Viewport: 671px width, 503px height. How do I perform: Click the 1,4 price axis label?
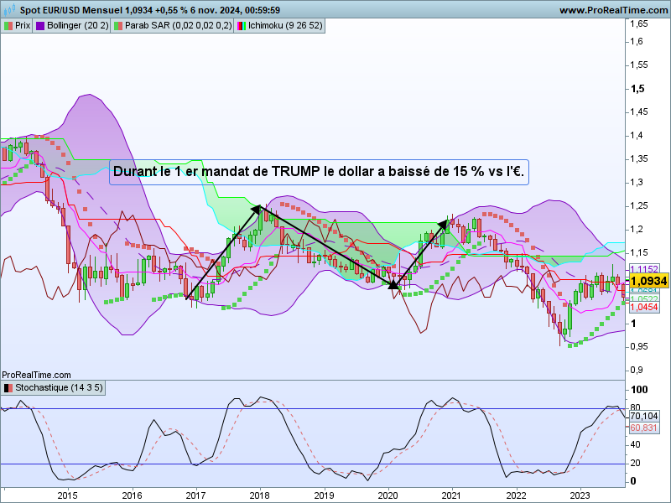pyautogui.click(x=637, y=136)
